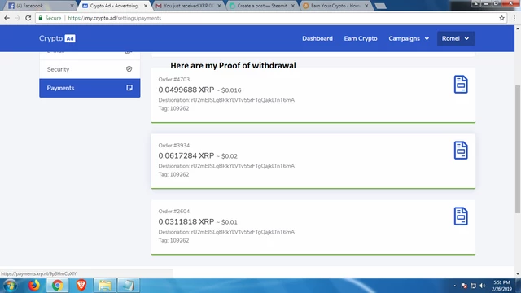521x293 pixels.
Task: Open receipt icon for Order #4703
Action: (x=461, y=85)
